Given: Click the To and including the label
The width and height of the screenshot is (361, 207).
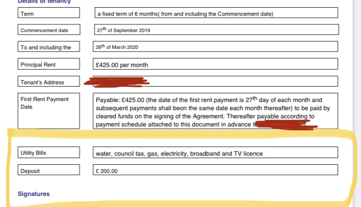Looking at the screenshot, I should 49,46.
